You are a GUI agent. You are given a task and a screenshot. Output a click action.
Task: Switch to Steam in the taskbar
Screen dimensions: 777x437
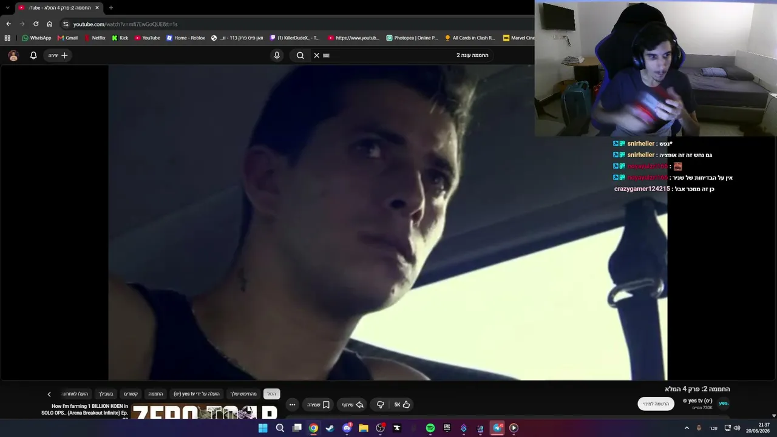330,428
